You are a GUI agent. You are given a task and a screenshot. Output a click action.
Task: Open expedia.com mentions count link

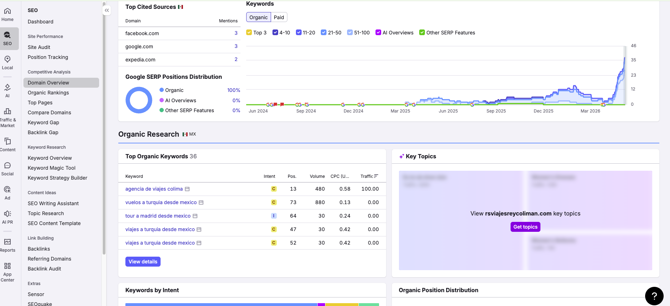236,59
